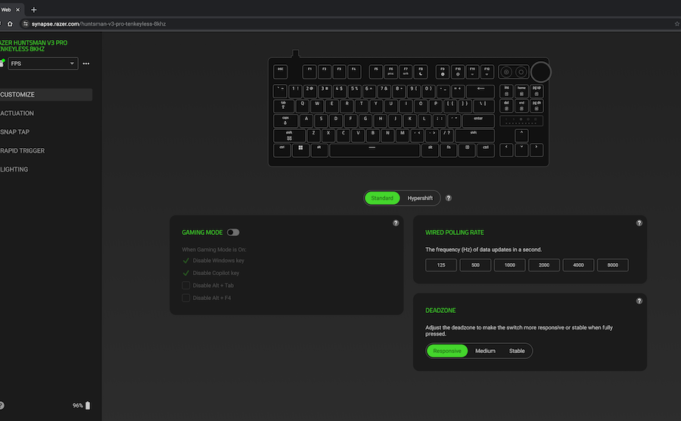Screen dimensions: 681x421
Task: Click the battery icon showing 96%
Action: (88, 405)
